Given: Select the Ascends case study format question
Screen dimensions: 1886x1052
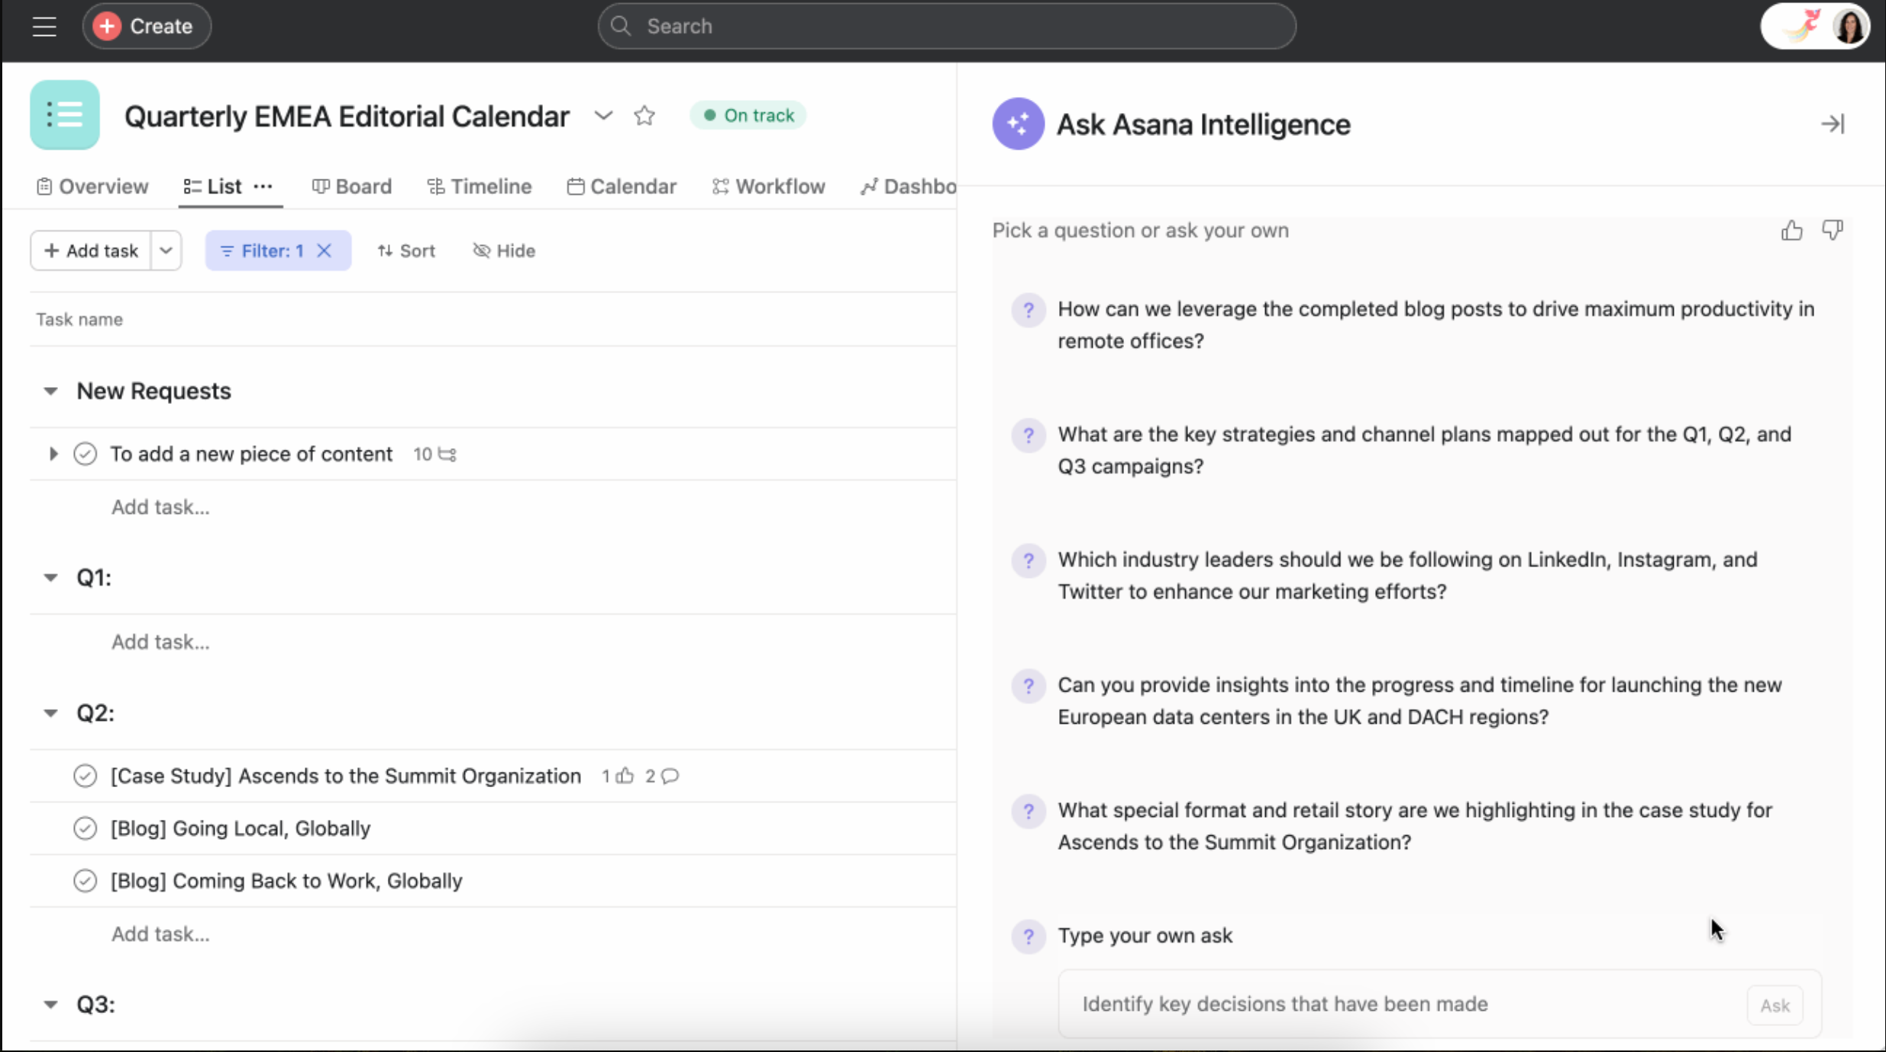Looking at the screenshot, I should pos(1415,826).
